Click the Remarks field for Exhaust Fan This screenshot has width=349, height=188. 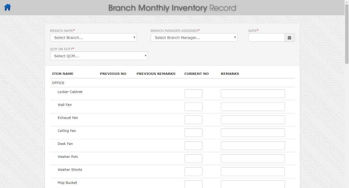coord(252,119)
